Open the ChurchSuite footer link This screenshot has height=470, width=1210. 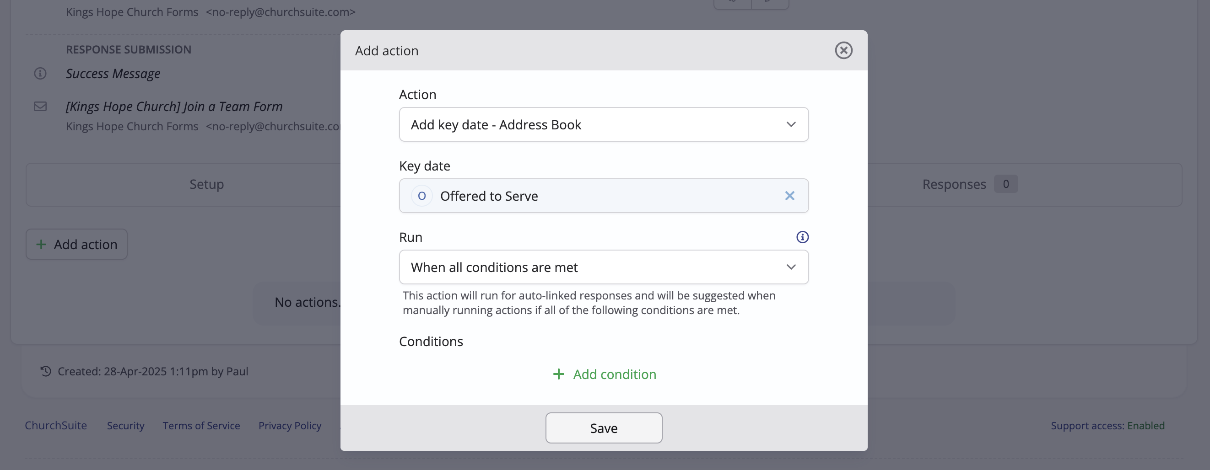pyautogui.click(x=56, y=426)
